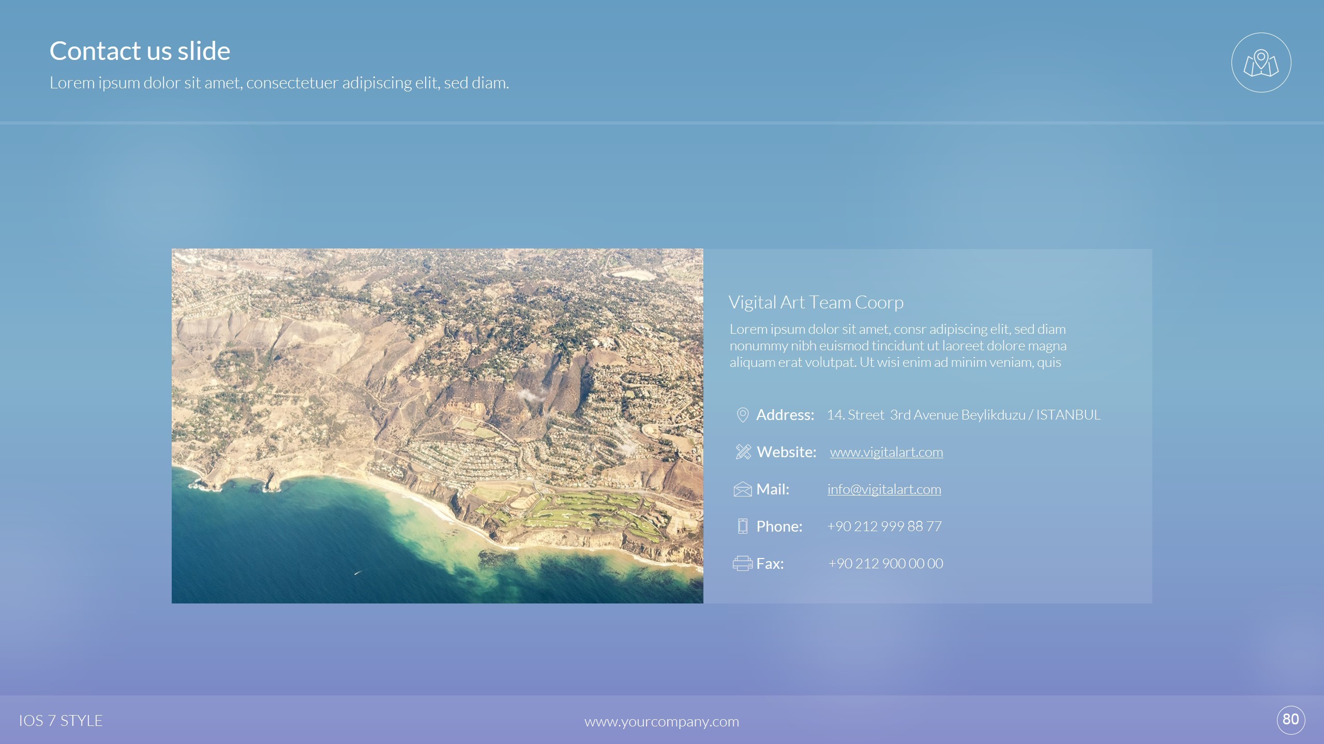
Task: Open the info@vigitalart.com mail link
Action: 884,489
